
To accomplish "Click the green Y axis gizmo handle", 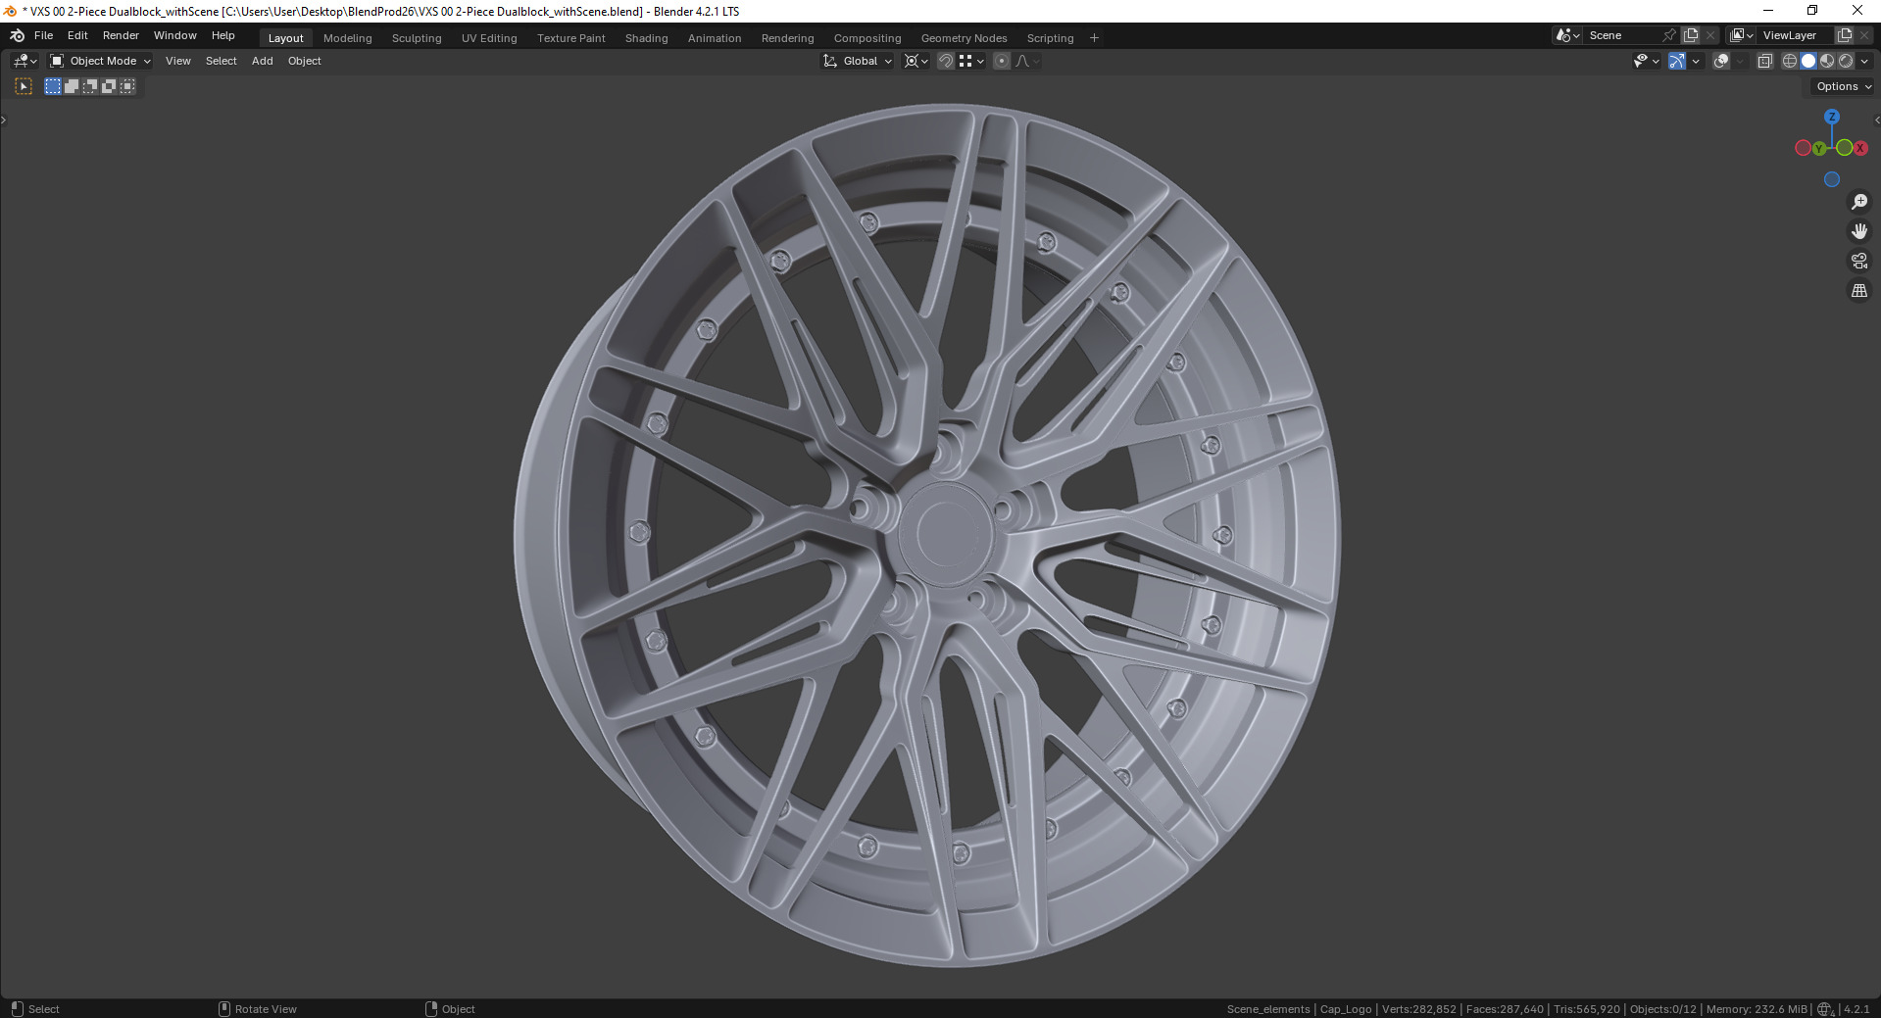I will point(1819,149).
